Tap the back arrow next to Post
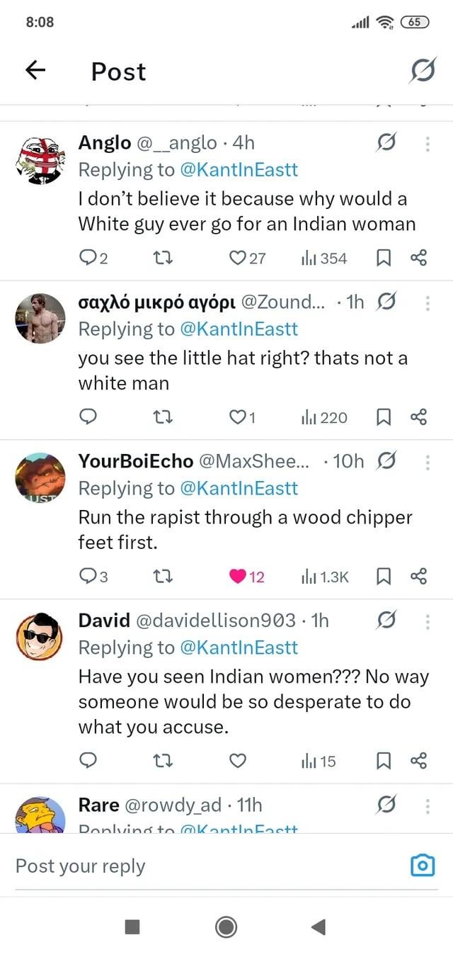This screenshot has height=957, width=453. pyautogui.click(x=35, y=70)
